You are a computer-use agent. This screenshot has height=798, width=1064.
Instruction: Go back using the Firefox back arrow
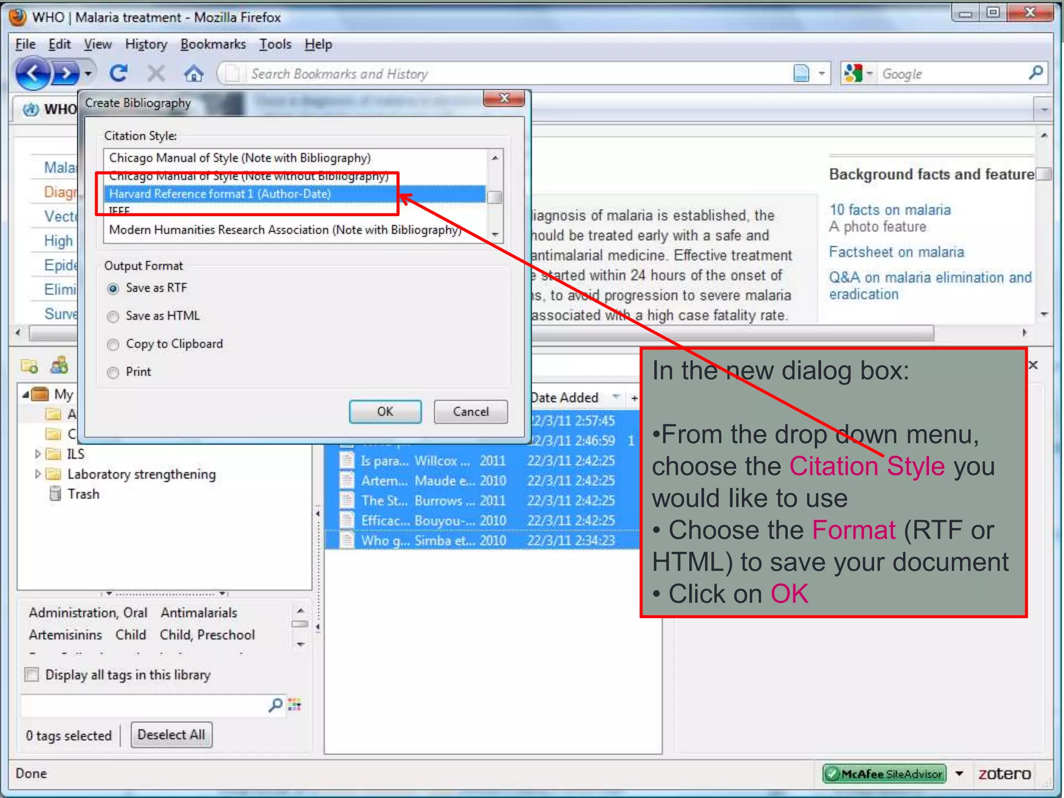coord(32,73)
